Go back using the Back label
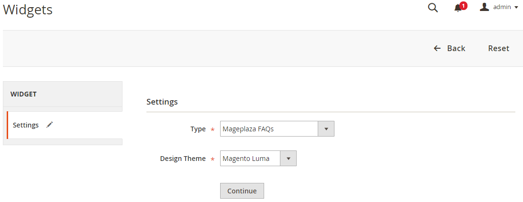 pos(456,48)
